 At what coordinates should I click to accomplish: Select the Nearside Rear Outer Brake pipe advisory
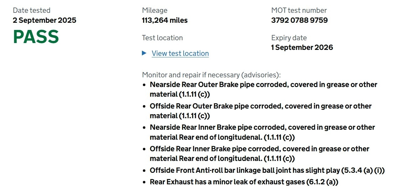(x=263, y=89)
